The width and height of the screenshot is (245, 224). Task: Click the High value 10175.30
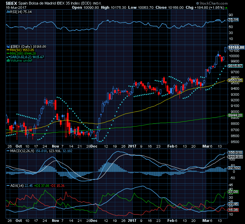point(118,7)
